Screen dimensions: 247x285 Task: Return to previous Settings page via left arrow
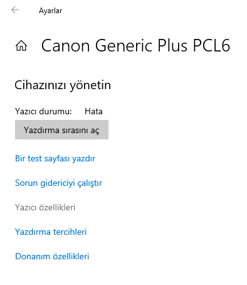point(15,10)
